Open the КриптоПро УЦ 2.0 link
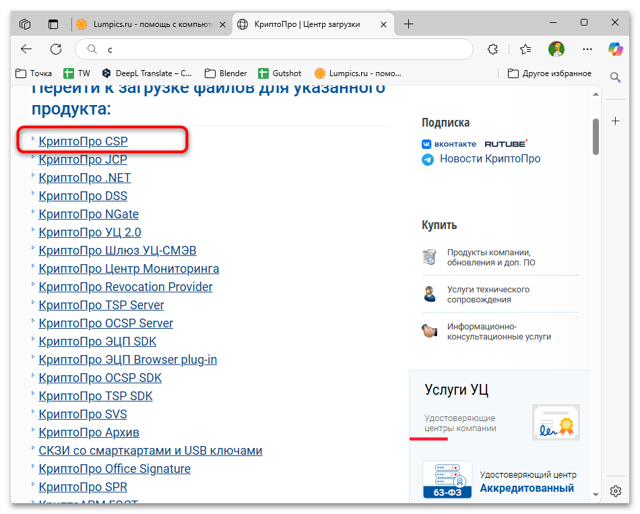 coord(90,232)
